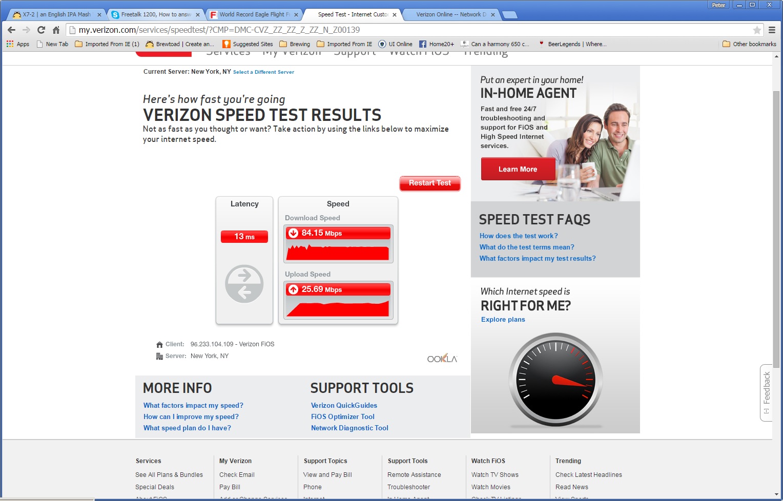Click the speedometer gauge image

pyautogui.click(x=555, y=380)
